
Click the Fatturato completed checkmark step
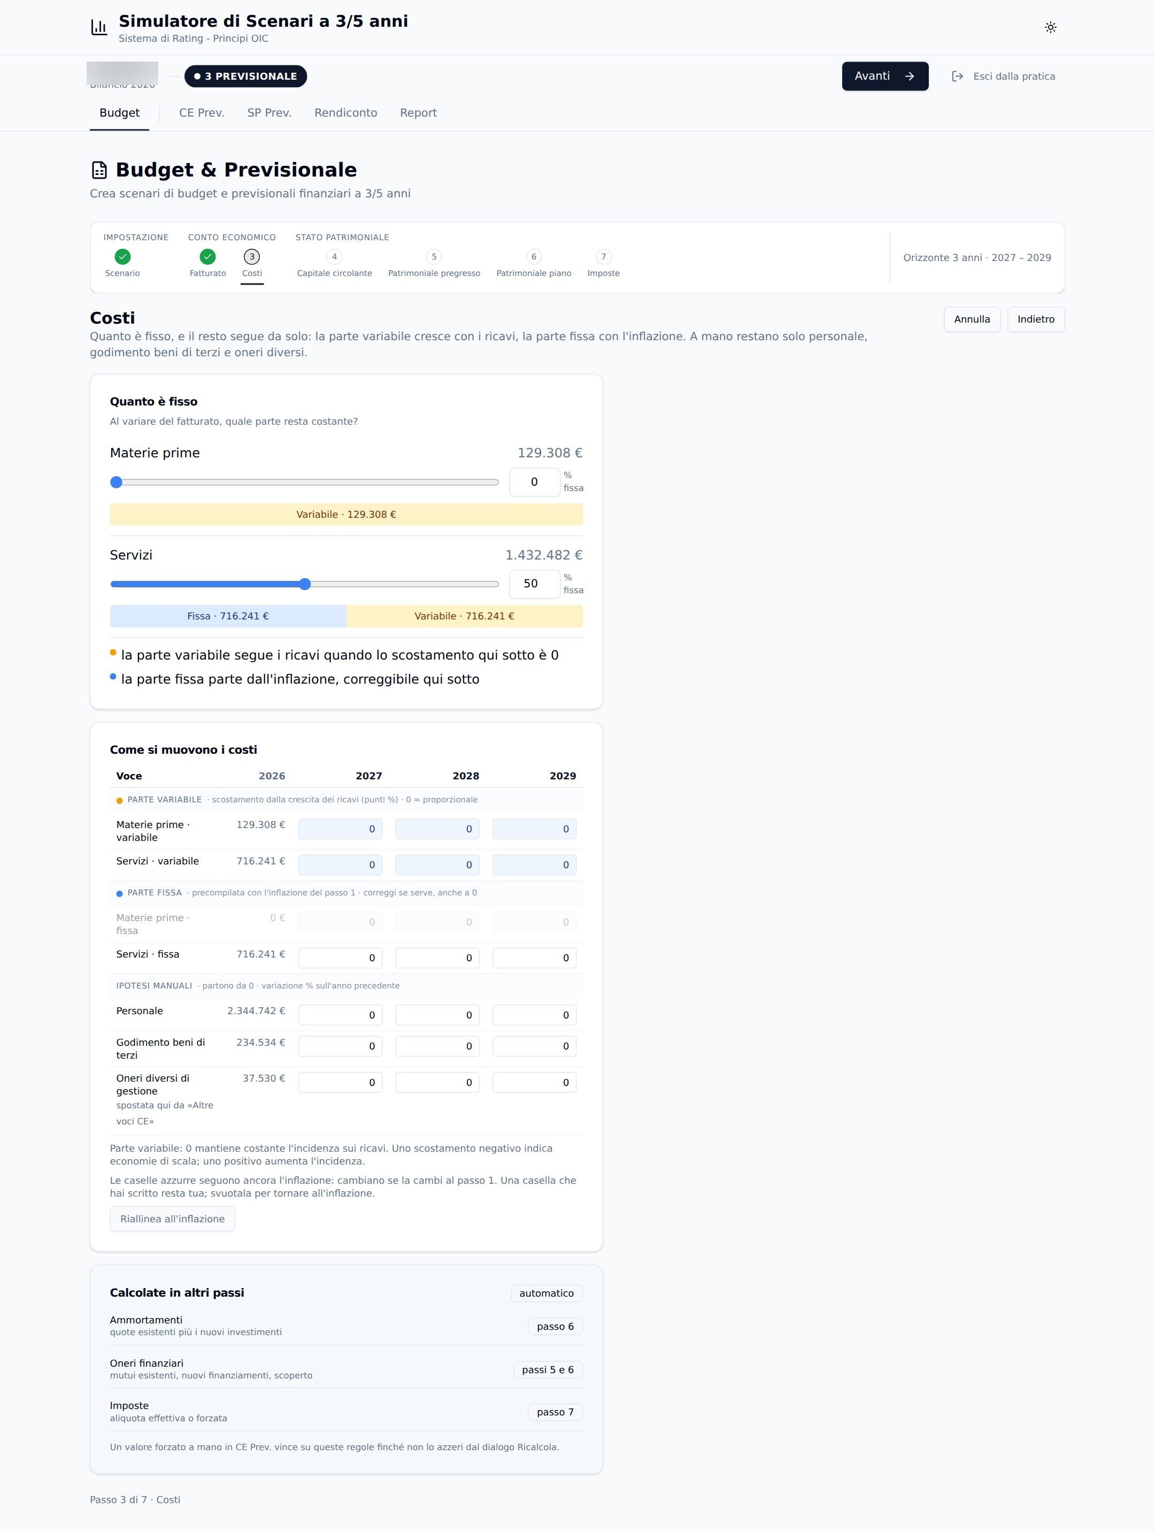point(207,257)
